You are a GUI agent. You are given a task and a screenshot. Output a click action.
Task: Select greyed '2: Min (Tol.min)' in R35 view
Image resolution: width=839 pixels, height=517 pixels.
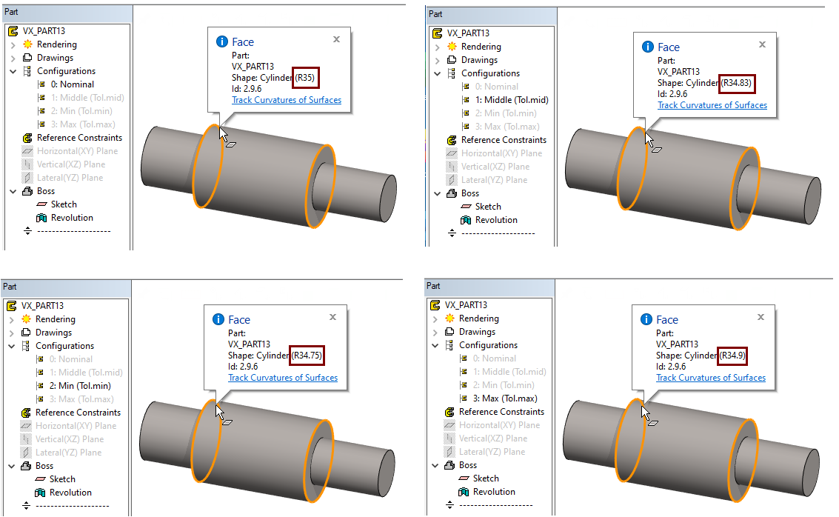pyautogui.click(x=81, y=111)
